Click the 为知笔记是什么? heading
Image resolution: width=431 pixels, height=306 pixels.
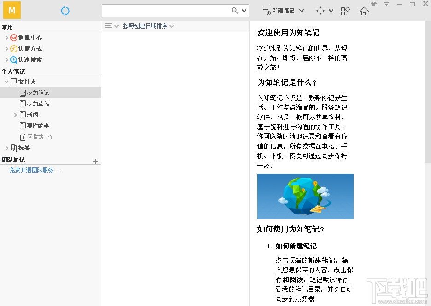(x=287, y=82)
